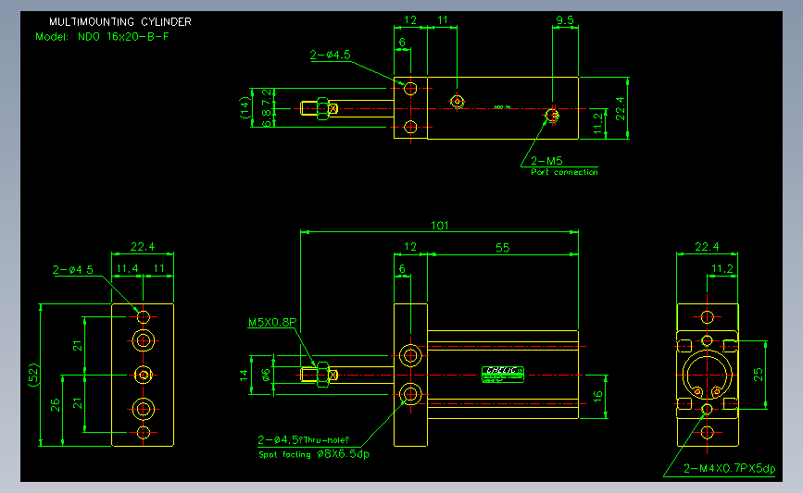The height and width of the screenshot is (493, 803).
Task: Click the 'MULTIMOUNTING CYLINDER' title text
Action: [x=119, y=22]
